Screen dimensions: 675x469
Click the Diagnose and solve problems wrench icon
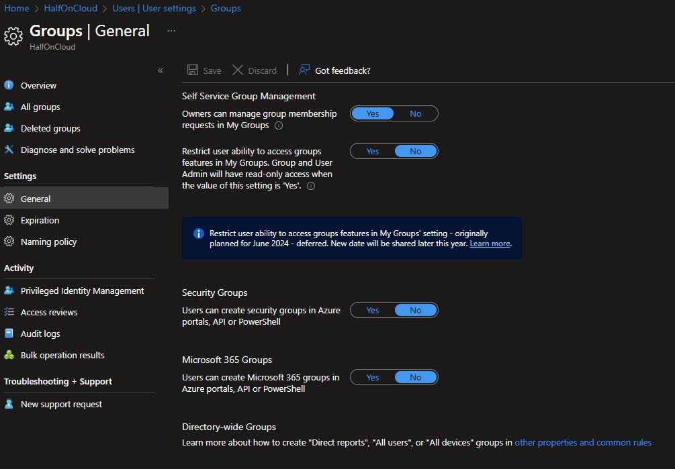[9, 150]
